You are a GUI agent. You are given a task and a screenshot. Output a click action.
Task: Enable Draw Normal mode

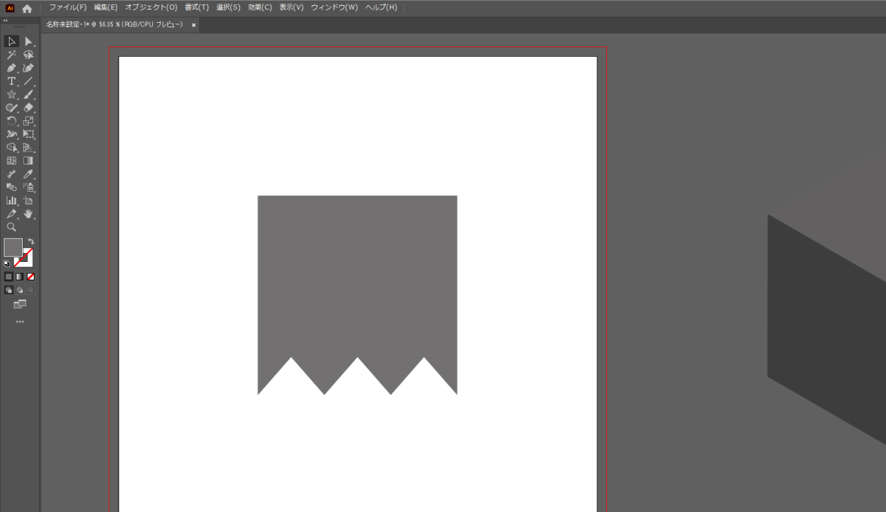pyautogui.click(x=9, y=290)
